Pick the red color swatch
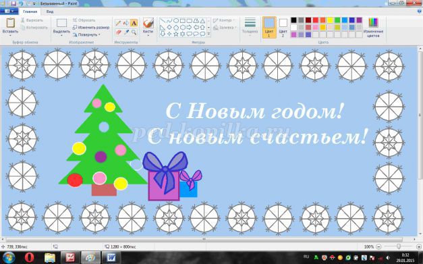 point(315,20)
